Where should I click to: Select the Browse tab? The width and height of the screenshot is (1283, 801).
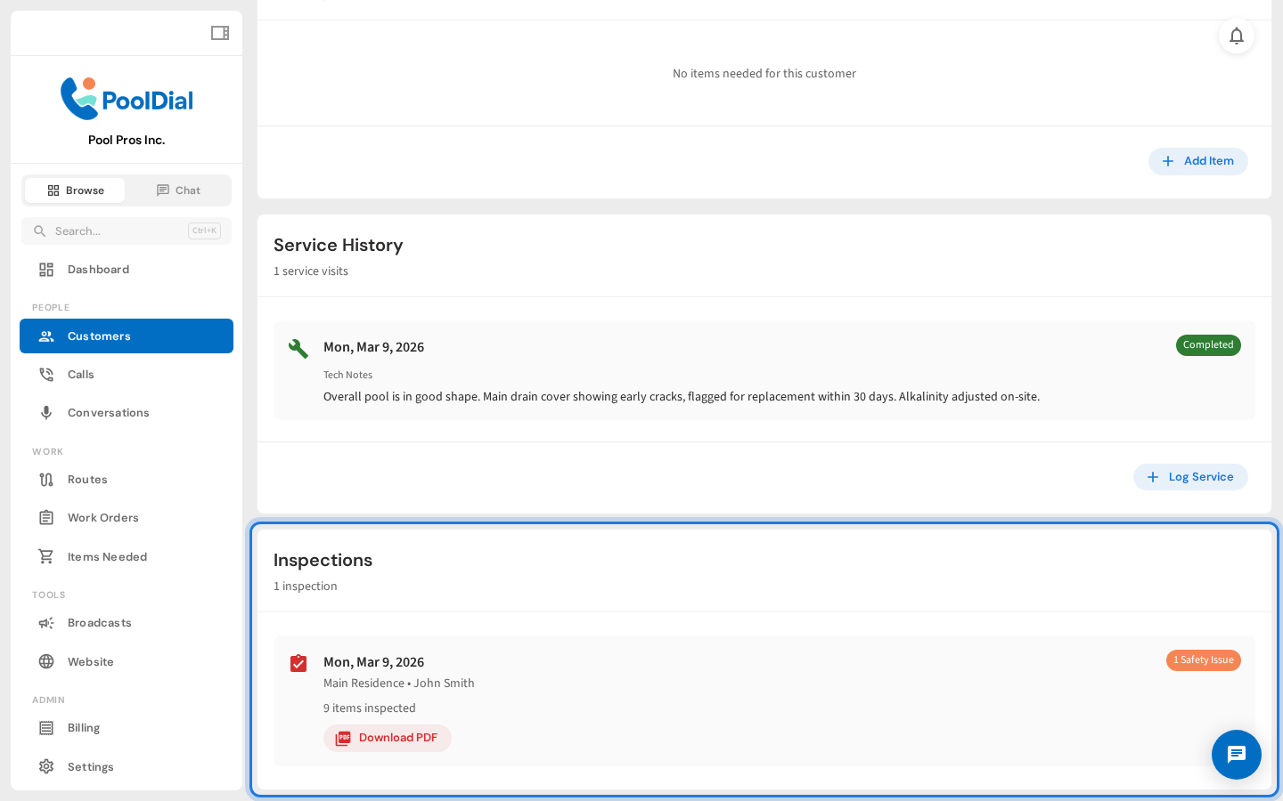(x=75, y=190)
